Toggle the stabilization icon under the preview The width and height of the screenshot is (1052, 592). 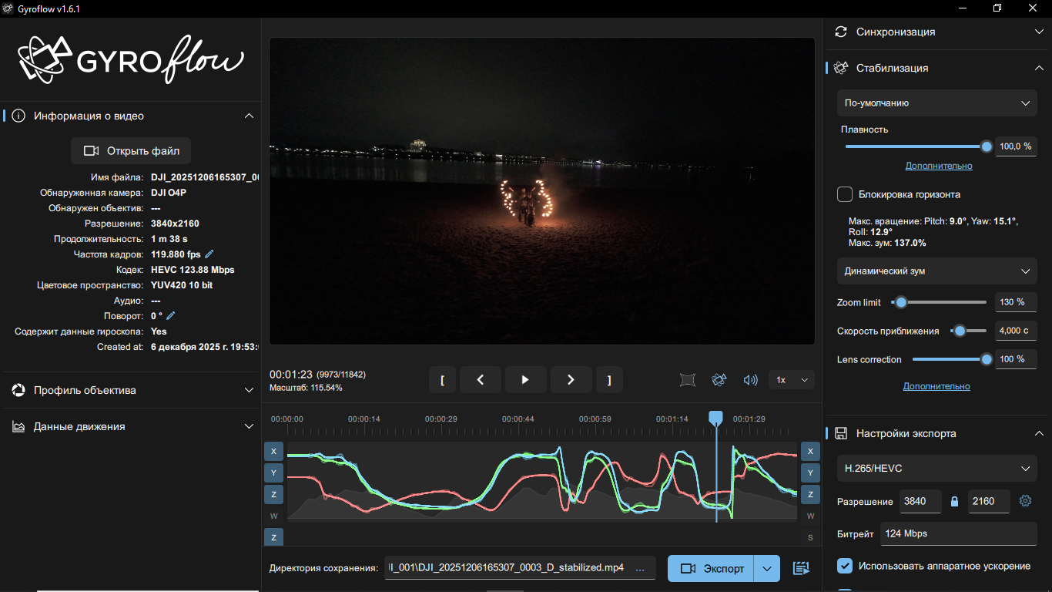pos(719,380)
